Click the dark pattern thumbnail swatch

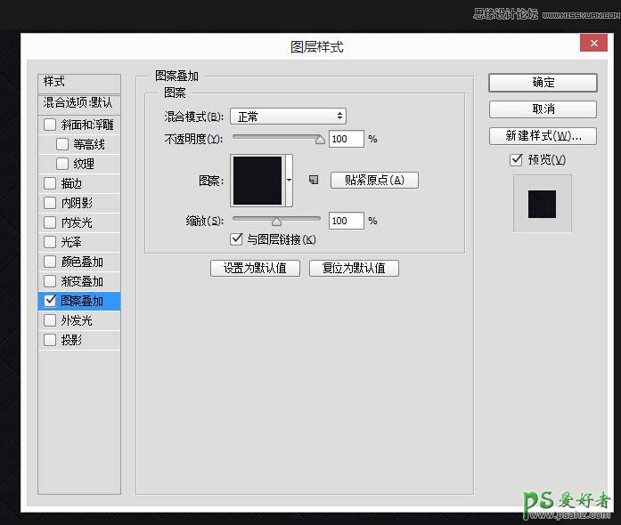[x=257, y=180]
